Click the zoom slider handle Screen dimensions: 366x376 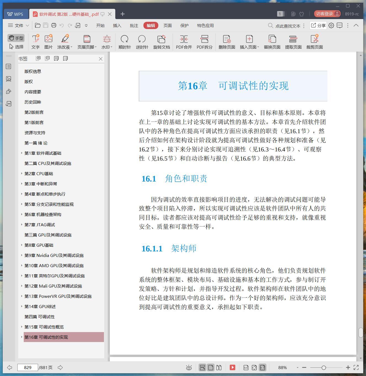click(324, 367)
